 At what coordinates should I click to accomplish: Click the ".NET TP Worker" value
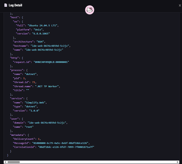(47, 86)
